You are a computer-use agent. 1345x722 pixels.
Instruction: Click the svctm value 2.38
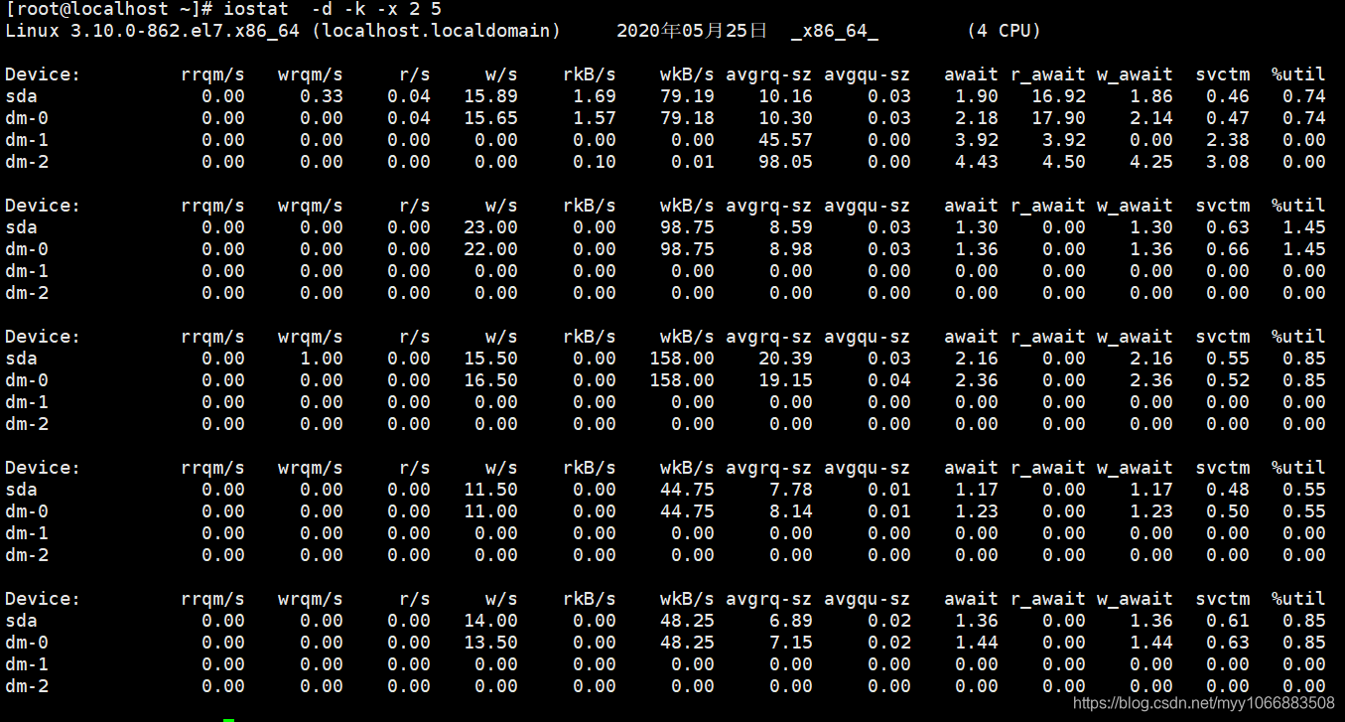point(1228,140)
